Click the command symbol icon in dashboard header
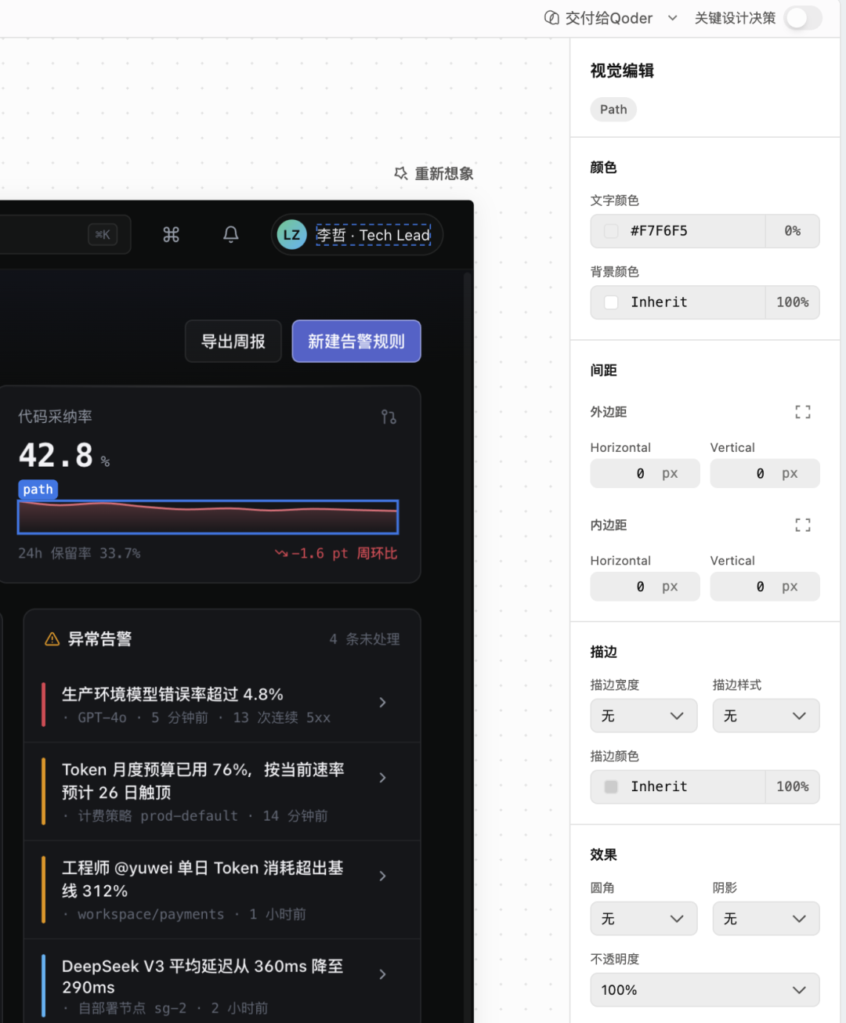This screenshot has width=846, height=1023. [171, 234]
